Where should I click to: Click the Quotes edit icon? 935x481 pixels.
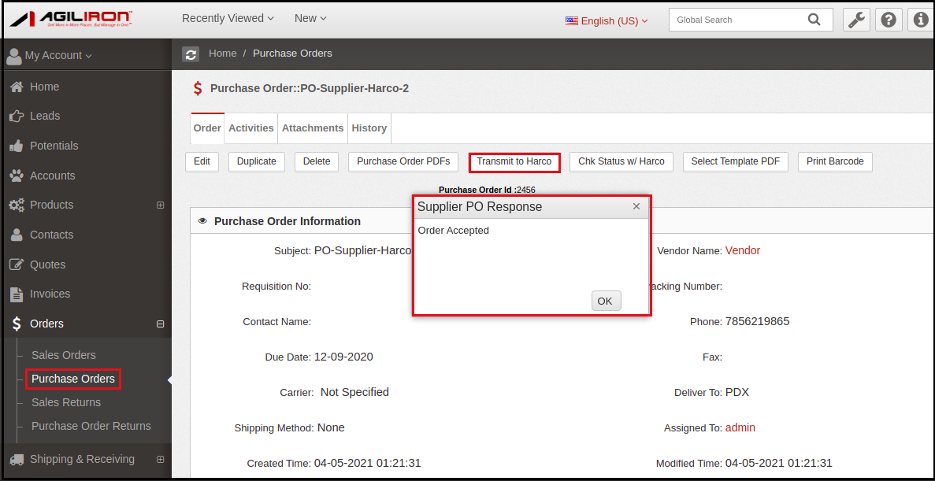[x=17, y=265]
